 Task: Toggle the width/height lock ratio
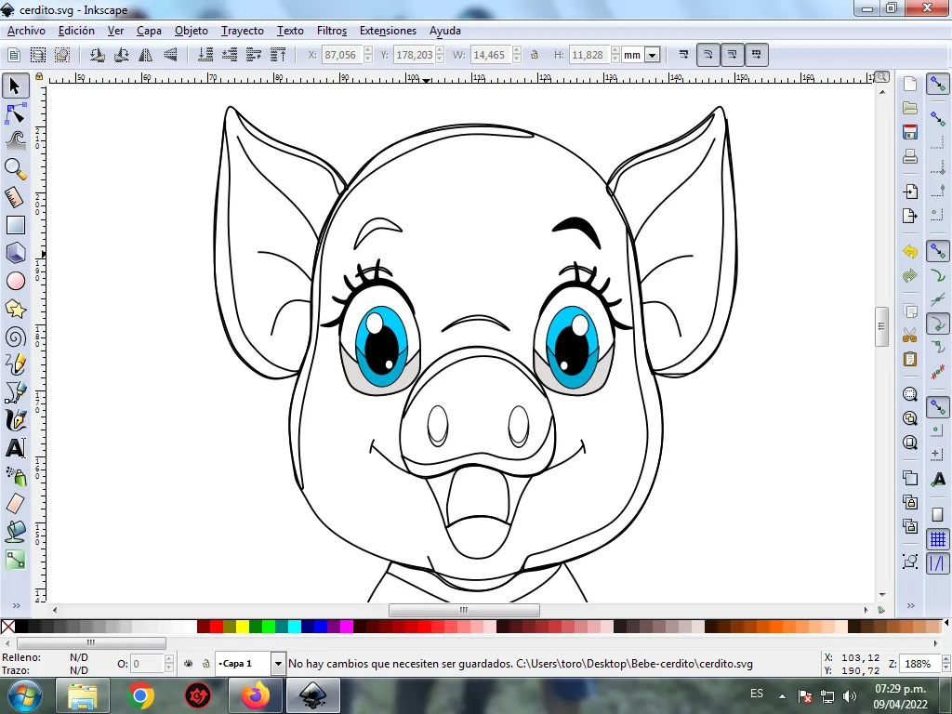535,55
